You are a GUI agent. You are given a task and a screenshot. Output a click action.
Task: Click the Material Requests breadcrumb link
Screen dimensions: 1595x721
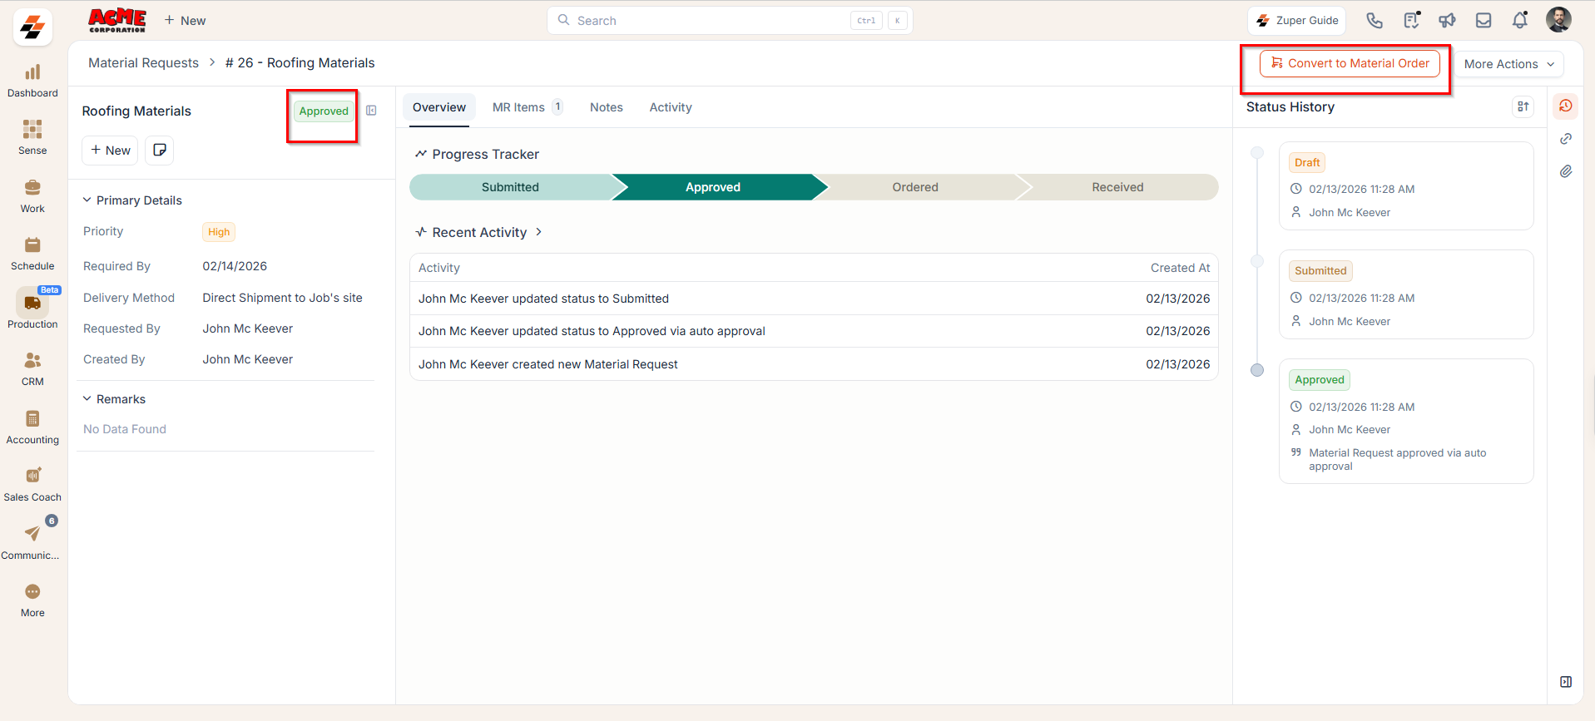coord(144,63)
